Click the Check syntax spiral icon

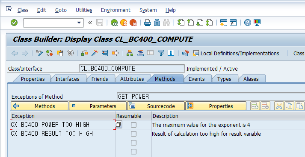[x=70, y=53]
